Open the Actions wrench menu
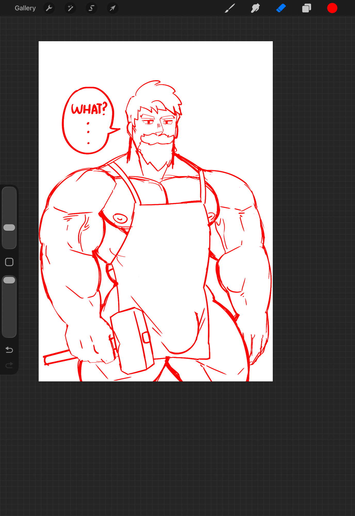 pos(49,8)
